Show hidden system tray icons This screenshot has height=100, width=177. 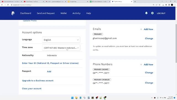coord(152,98)
